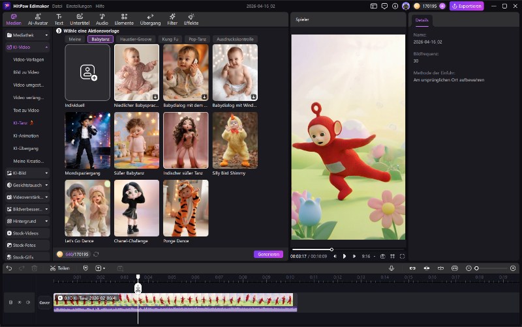
Task: Click the microphone voiceover icon
Action: coord(391,268)
